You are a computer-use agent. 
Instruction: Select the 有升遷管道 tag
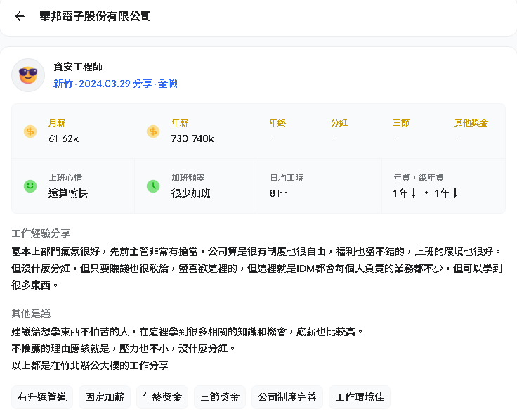[42, 397]
